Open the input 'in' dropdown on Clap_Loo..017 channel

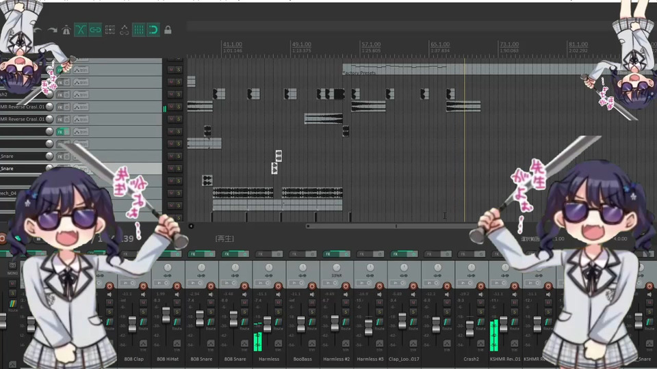pyautogui.click(x=398, y=283)
